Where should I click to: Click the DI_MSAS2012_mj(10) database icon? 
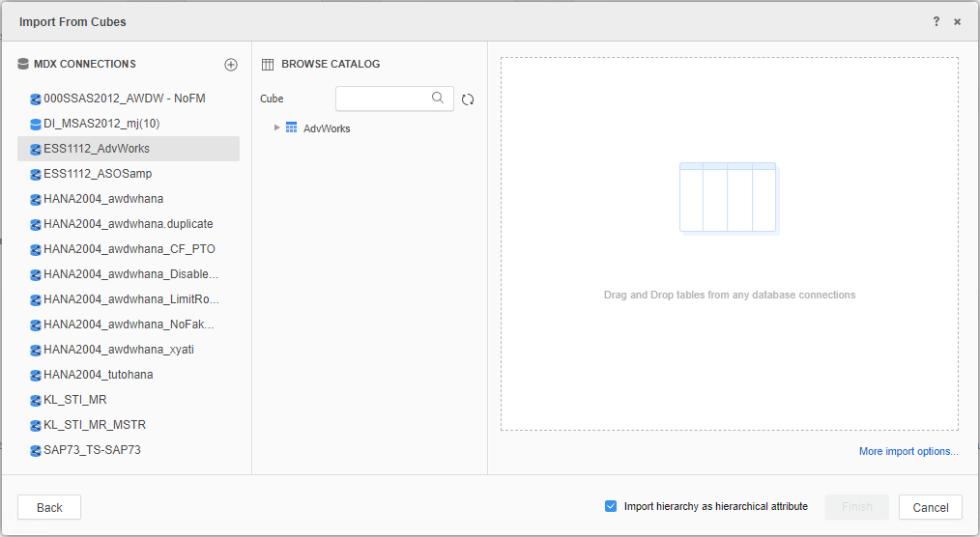(36, 124)
